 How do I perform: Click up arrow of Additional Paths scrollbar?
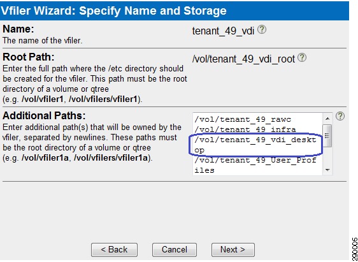pos(327,119)
